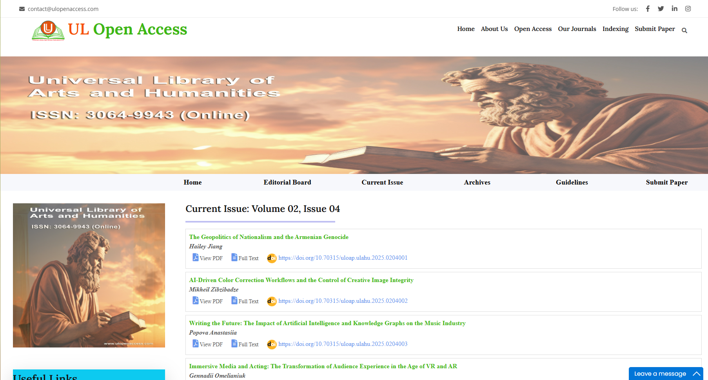Open Our Journals in top navigation
Screen dimensions: 708x380
coord(577,29)
